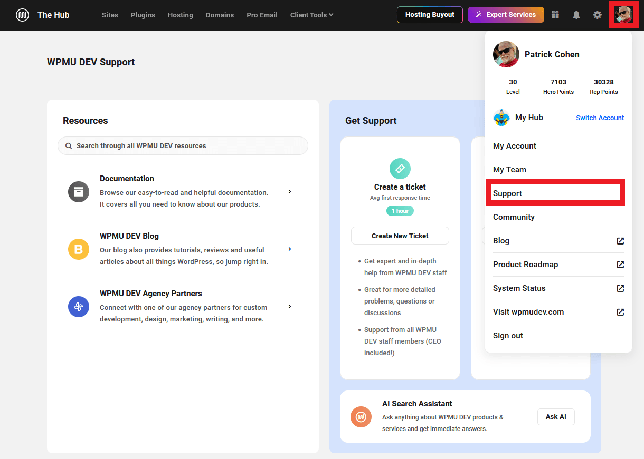Select Visit wpmudev.com from profile menu
Image resolution: width=644 pixels, height=459 pixels.
pos(558,312)
